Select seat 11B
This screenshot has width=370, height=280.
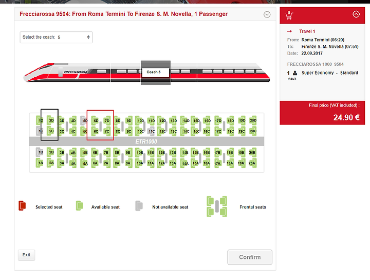(x=151, y=152)
